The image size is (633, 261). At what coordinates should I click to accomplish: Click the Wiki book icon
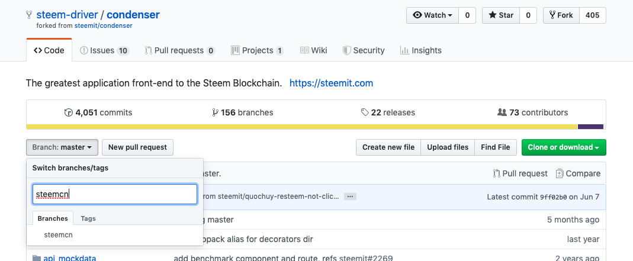click(x=304, y=50)
